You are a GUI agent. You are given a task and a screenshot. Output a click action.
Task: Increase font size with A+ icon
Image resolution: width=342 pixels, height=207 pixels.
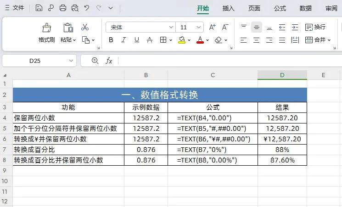[212, 28]
